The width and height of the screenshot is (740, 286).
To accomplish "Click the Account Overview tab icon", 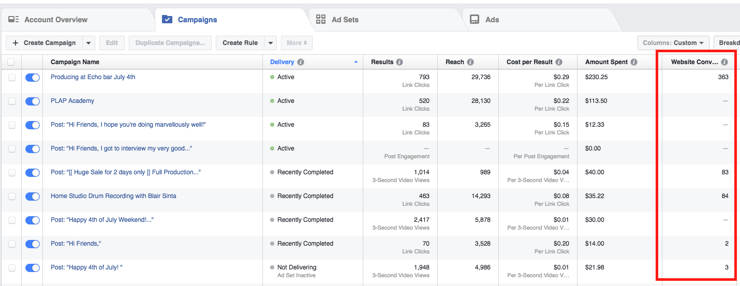I will [14, 20].
